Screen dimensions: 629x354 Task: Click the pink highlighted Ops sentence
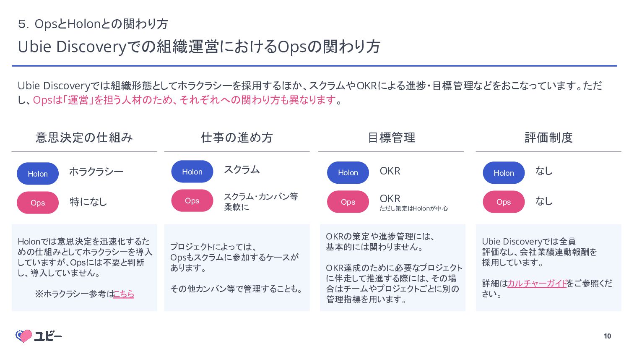(185, 100)
